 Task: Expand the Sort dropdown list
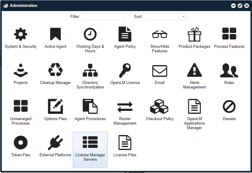click(x=184, y=16)
